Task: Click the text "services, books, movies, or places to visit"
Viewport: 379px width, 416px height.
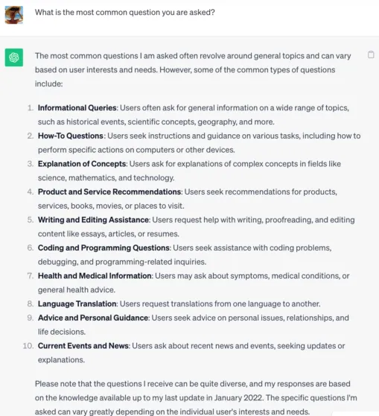Action: coord(111,206)
